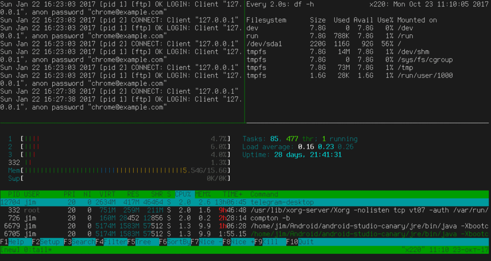The image size is (491, 261).
Task: Click the RES column header
Action: [x=133, y=195]
